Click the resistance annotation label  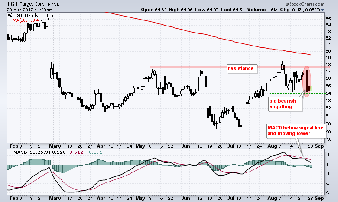[242, 69]
